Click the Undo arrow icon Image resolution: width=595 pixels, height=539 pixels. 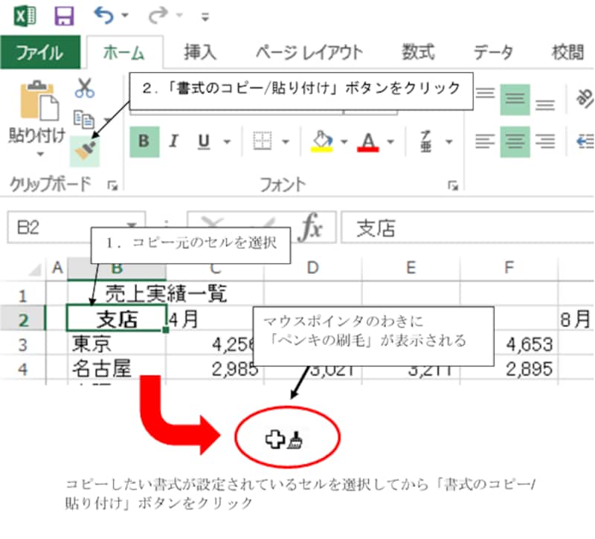pyautogui.click(x=103, y=16)
